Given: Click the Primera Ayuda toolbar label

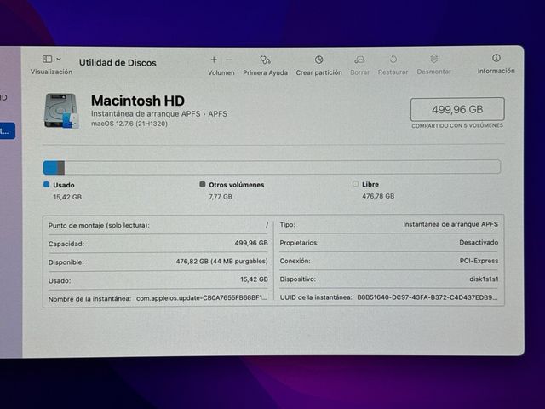Looking at the screenshot, I should click(x=265, y=72).
